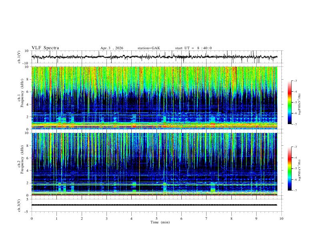Click the '-7' label on the ch.2 colorbar
This screenshot has height=245, width=317.
[295, 190]
